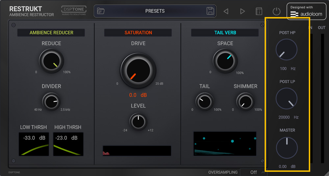Click the TAIL VERB section header

225,33
